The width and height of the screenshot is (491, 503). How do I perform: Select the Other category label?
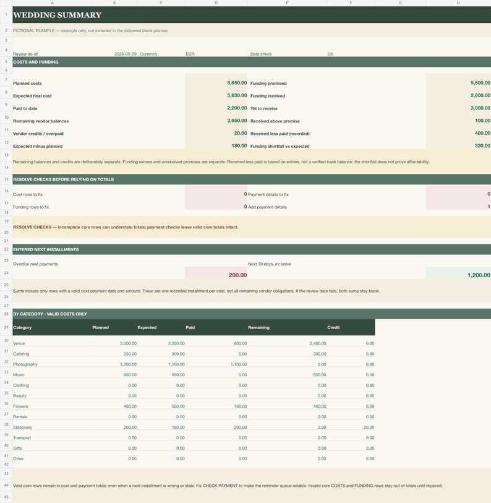19,458
